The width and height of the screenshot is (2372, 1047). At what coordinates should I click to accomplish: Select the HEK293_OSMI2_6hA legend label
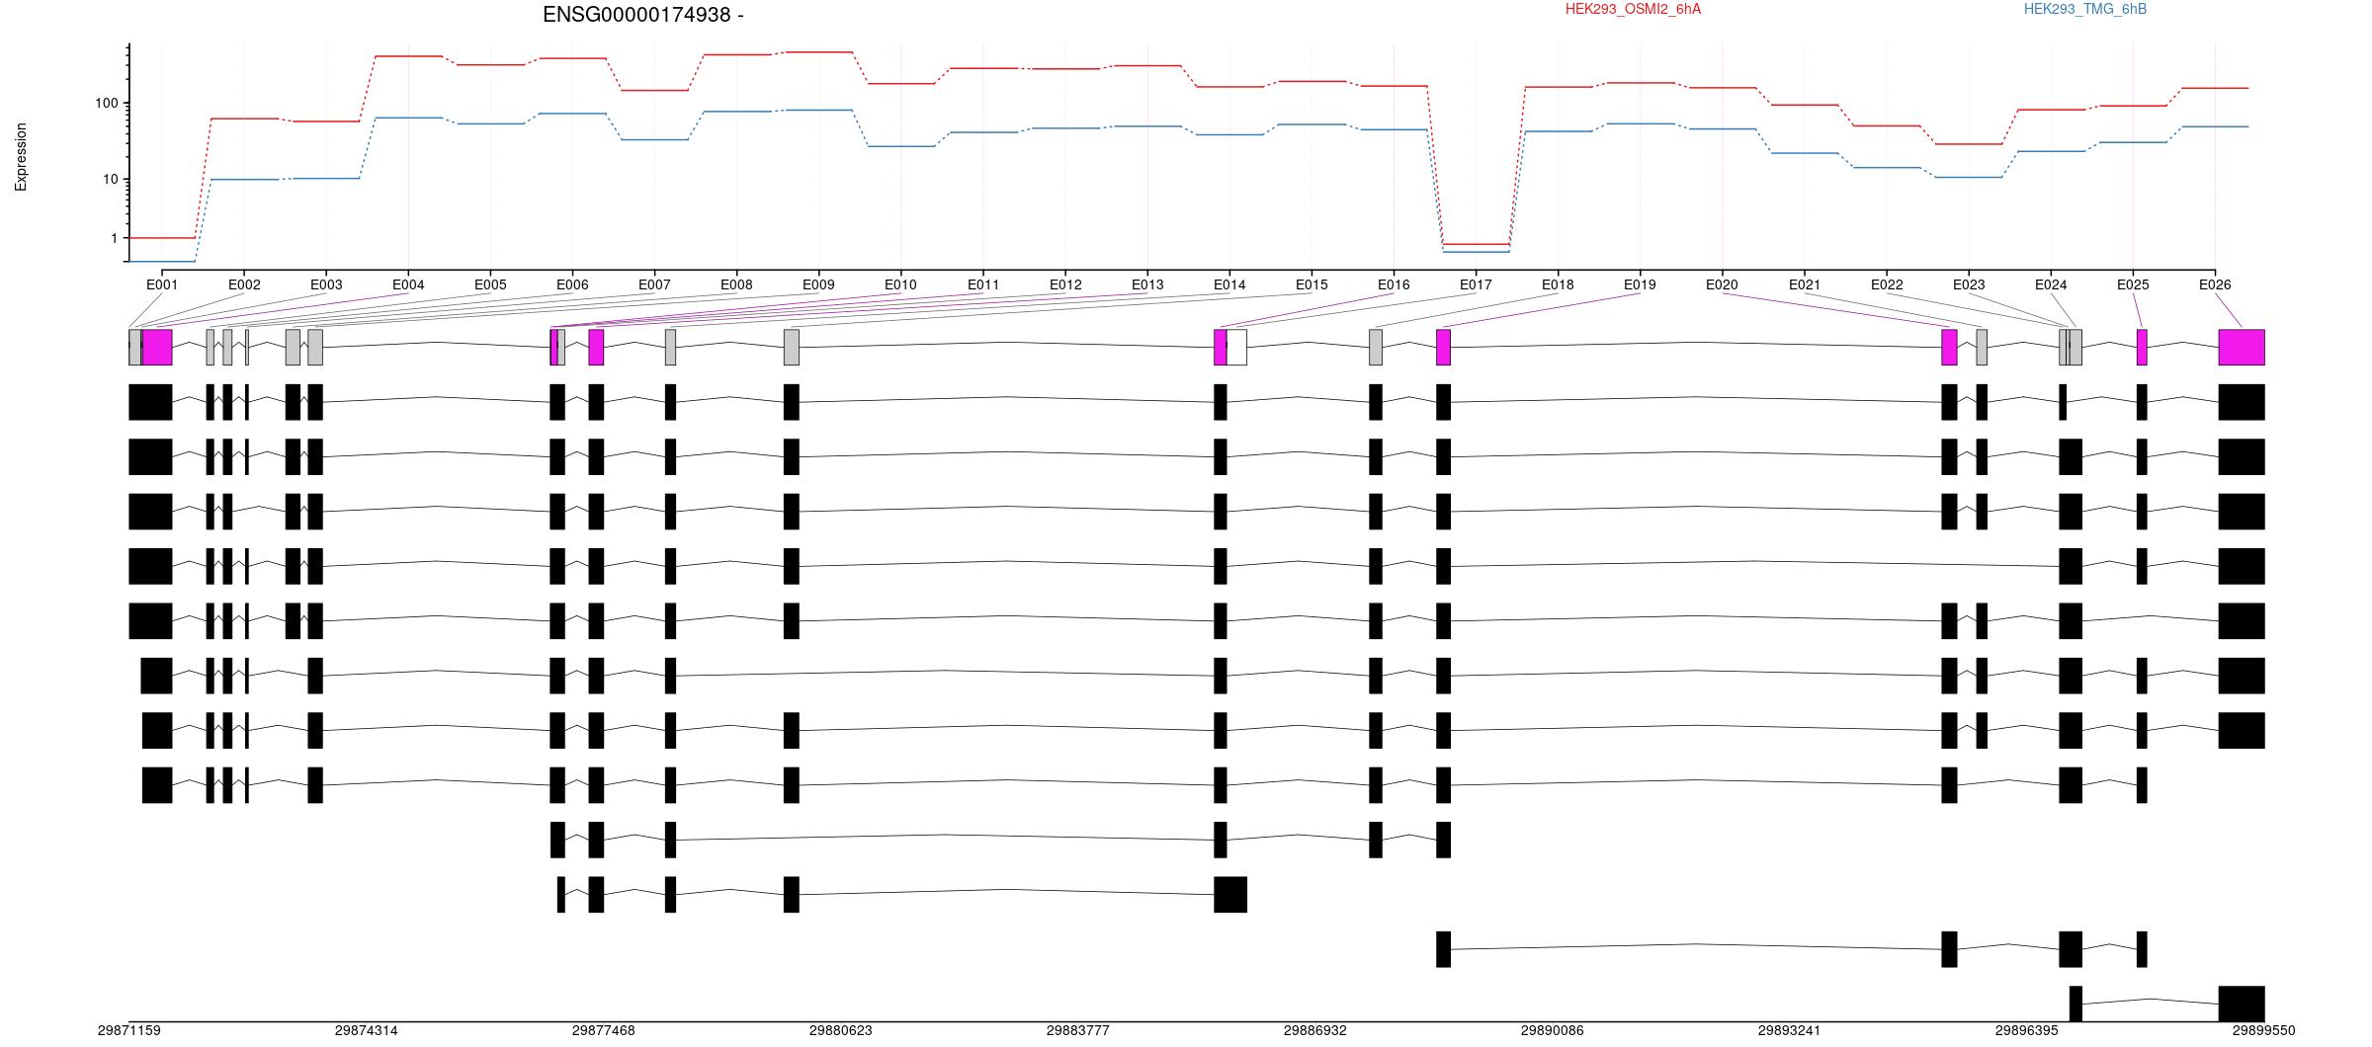pyautogui.click(x=1633, y=9)
